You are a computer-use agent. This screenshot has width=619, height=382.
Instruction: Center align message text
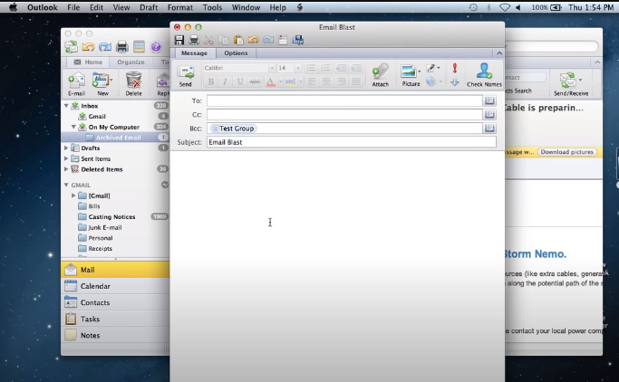pyautogui.click(x=326, y=81)
